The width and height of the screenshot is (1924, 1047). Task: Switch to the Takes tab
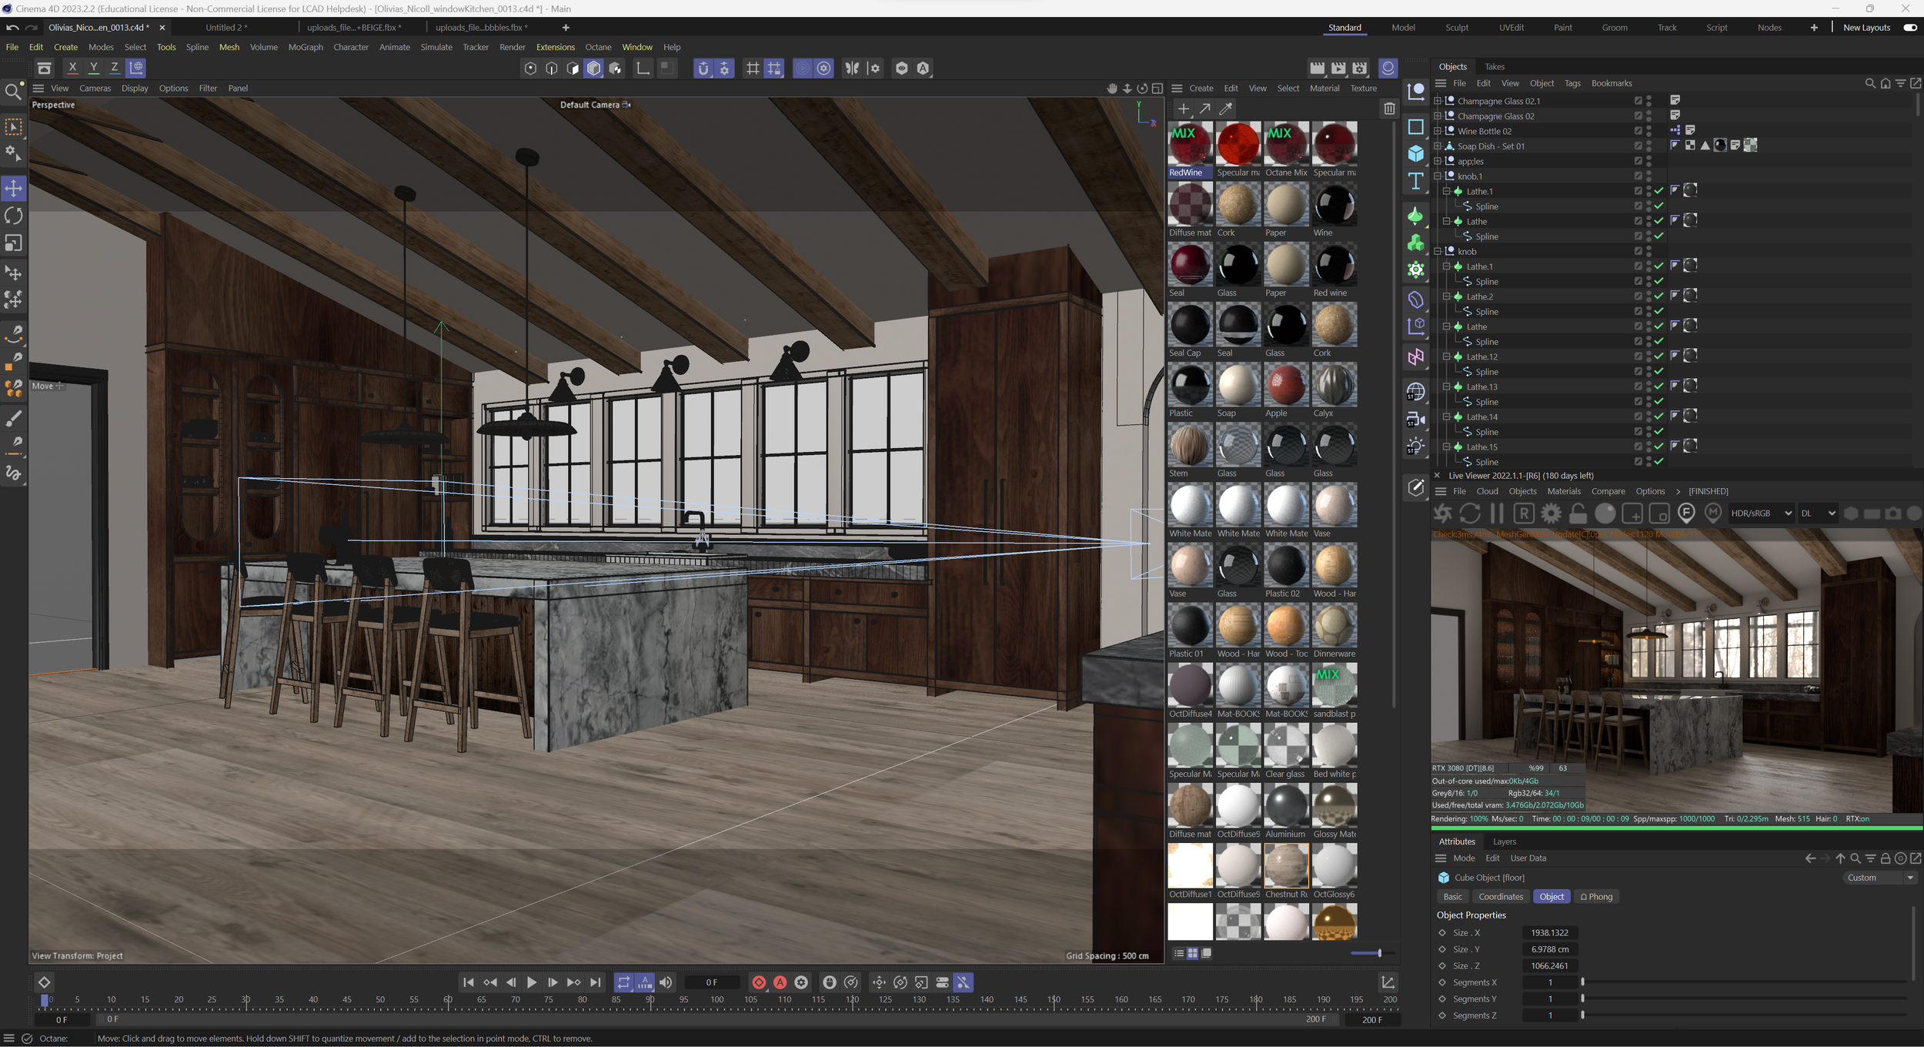[x=1495, y=67]
